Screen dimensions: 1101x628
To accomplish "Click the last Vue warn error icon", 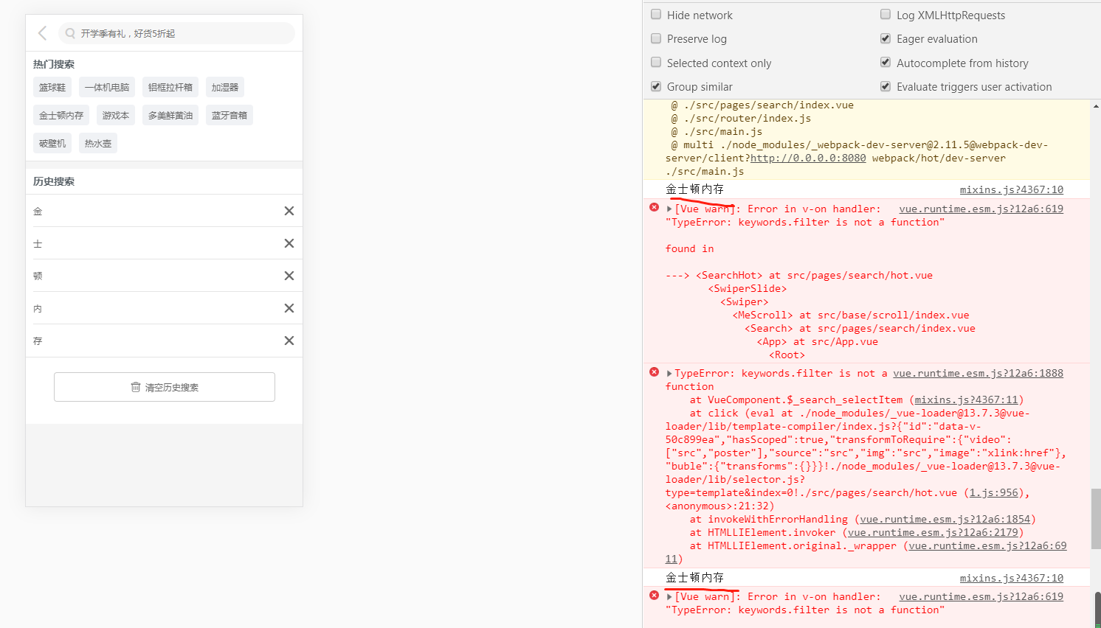I will pos(654,596).
